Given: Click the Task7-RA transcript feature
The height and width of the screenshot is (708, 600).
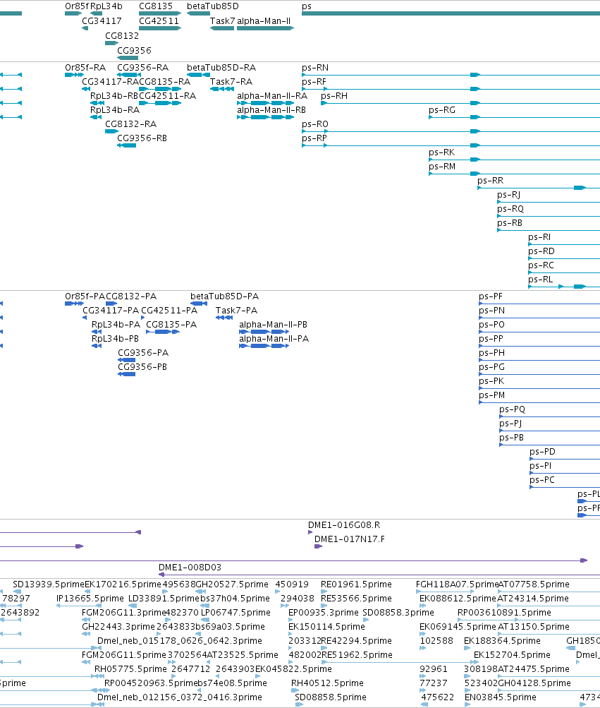Looking at the screenshot, I should (x=222, y=89).
